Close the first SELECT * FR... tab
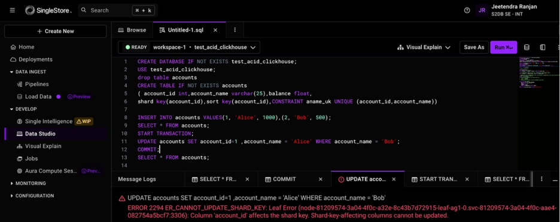Screen dimensions: 560x222 [x=247, y=179]
